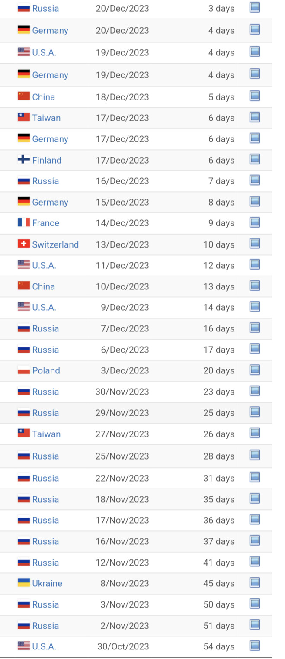
Task: Click the screenshot icon for the 3/Nov/2023 Russia row
Action: 255,604
